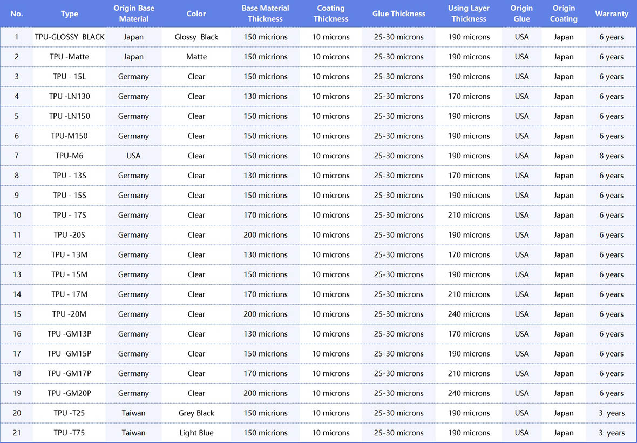Click the "TPU -T25" type cell

(x=69, y=413)
